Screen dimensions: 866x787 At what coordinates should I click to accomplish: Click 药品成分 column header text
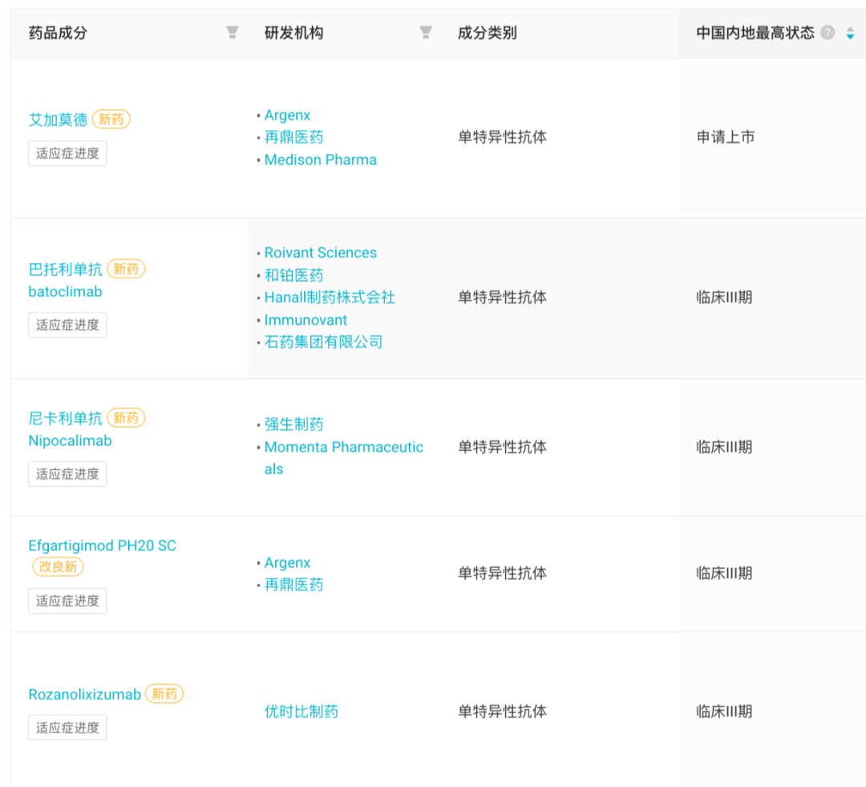58,33
